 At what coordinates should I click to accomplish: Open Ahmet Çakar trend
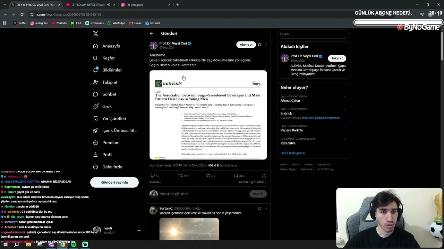(x=290, y=101)
